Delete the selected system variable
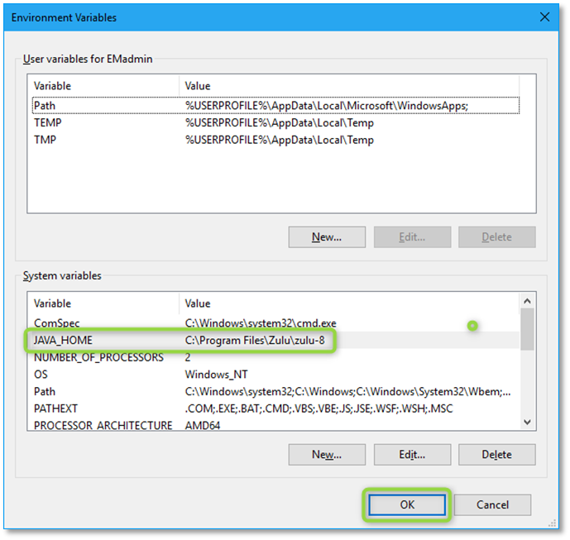Image resolution: width=570 pixels, height=540 pixels. pyautogui.click(x=497, y=454)
